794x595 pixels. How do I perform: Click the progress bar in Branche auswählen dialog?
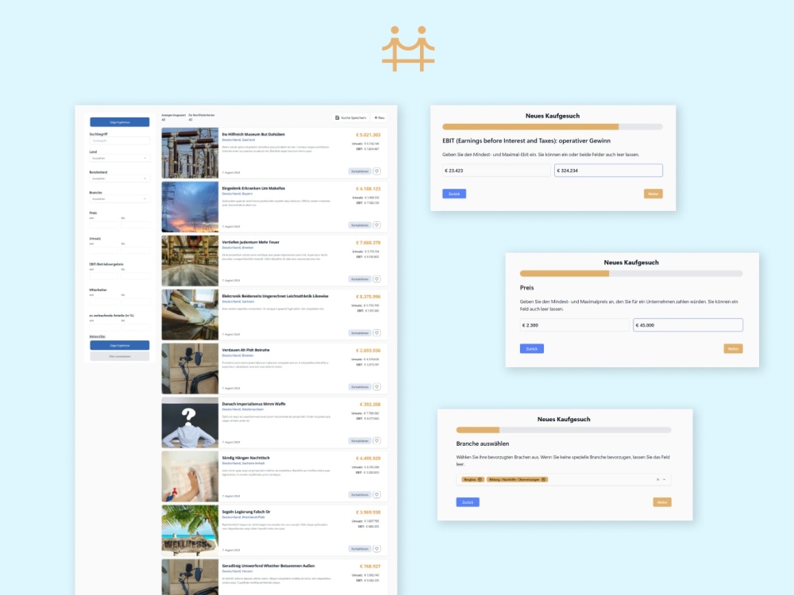pos(564,430)
